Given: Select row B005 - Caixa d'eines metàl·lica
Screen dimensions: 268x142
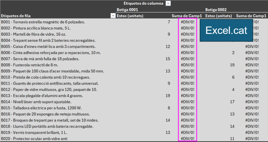Looking at the screenshot, I should [x=48, y=46].
